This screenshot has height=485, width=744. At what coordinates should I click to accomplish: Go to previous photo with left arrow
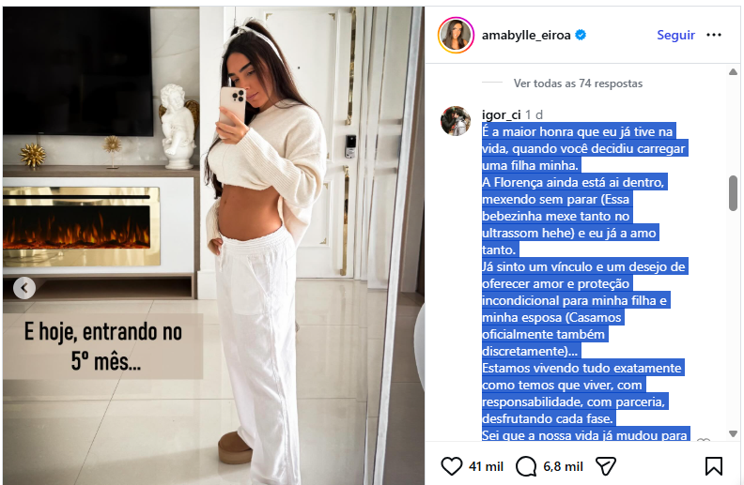(24, 287)
